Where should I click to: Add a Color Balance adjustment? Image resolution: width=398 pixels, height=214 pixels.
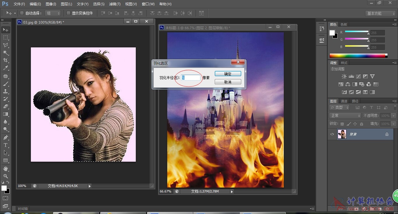(348, 84)
